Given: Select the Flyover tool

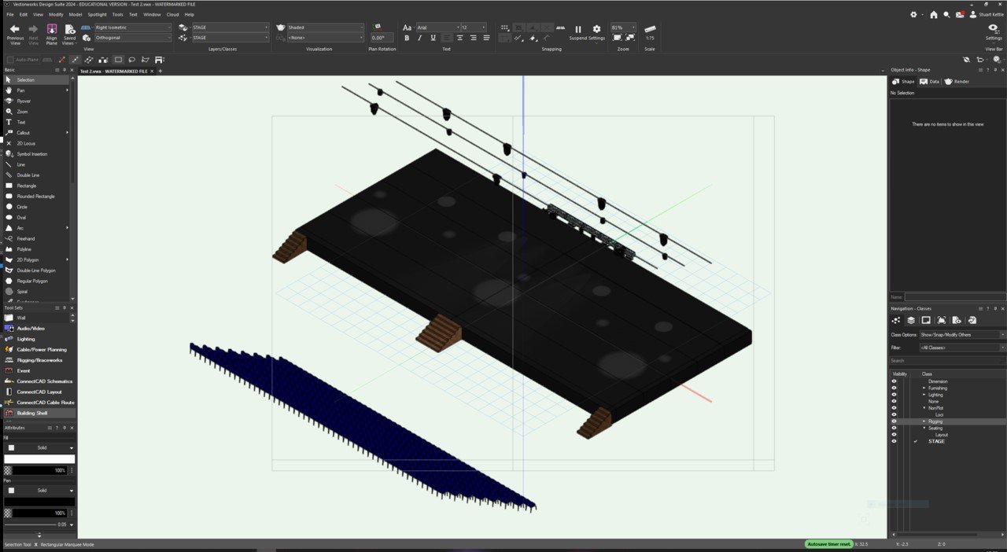Looking at the screenshot, I should (24, 101).
